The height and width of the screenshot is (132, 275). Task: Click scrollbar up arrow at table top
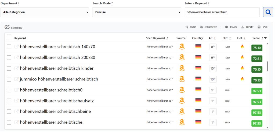[x=267, y=43]
